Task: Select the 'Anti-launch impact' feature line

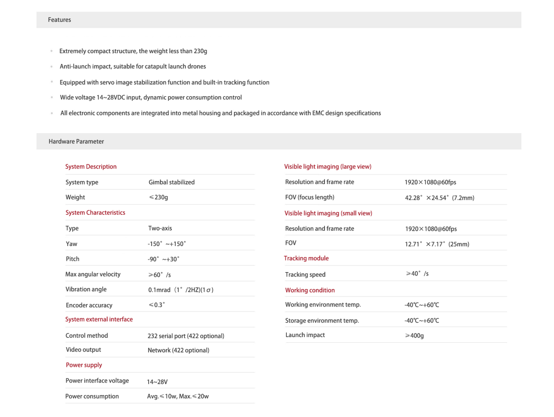Action: tap(133, 66)
